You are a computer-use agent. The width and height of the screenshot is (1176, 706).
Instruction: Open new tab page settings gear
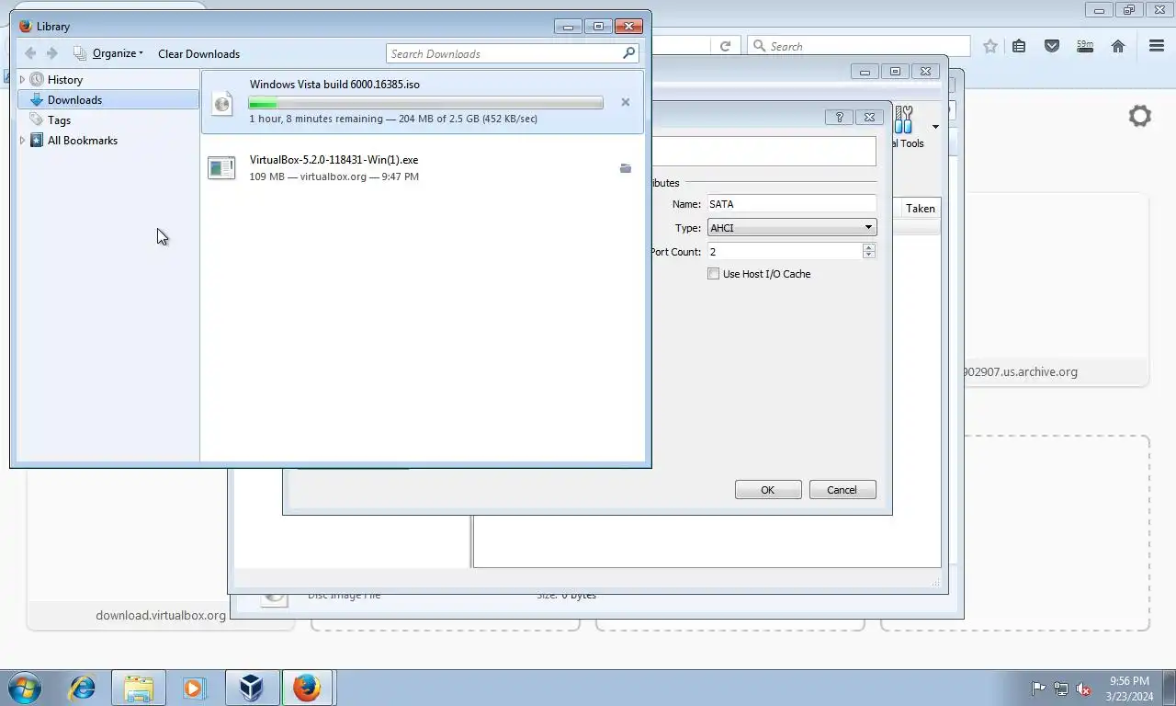tap(1140, 116)
